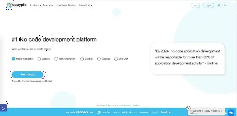Click 'What would you like to create today?' text
This screenshot has height=116, width=237.
pyautogui.click(x=31, y=49)
